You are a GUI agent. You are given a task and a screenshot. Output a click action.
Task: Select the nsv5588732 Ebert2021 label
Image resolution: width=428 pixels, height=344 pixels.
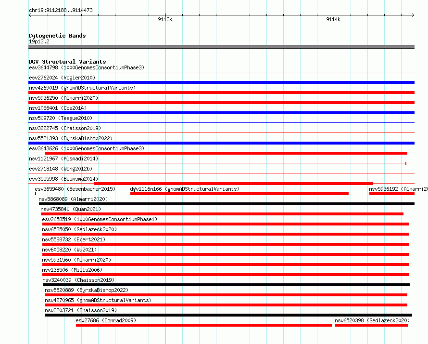(x=74, y=239)
